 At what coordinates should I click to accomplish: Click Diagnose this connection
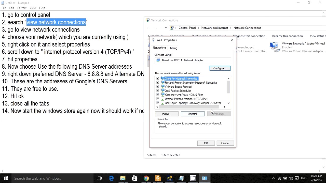tap(249, 36)
